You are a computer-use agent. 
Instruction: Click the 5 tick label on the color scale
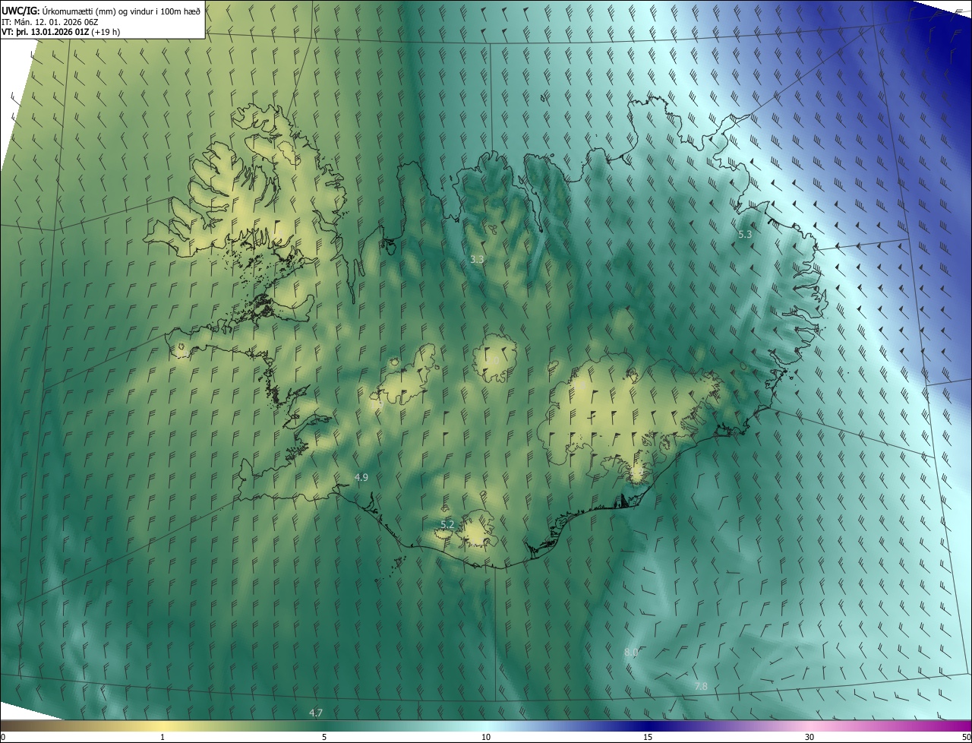(x=324, y=737)
